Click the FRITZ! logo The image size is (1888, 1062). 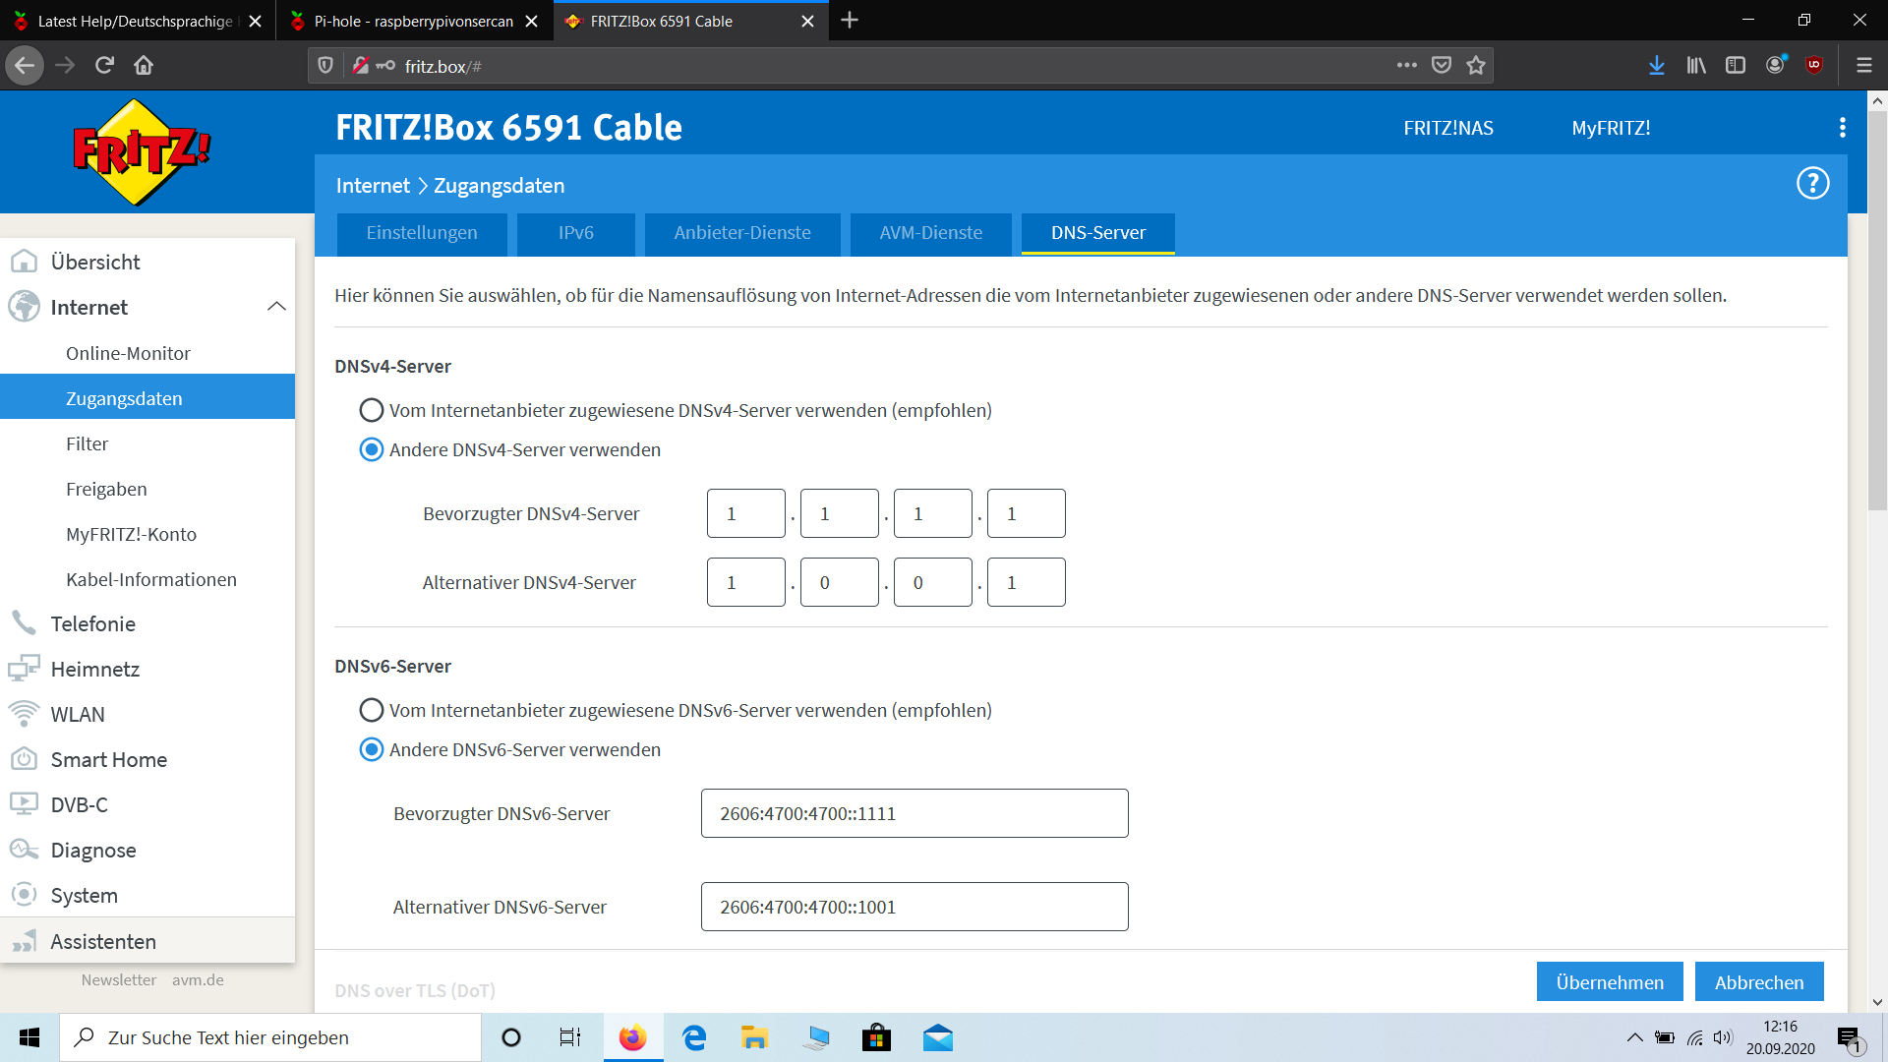point(143,151)
